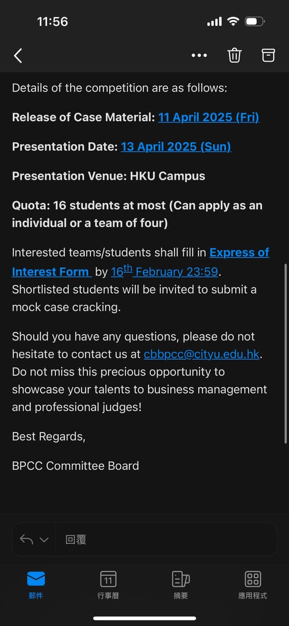Archive this email using the archive box icon

click(x=268, y=55)
